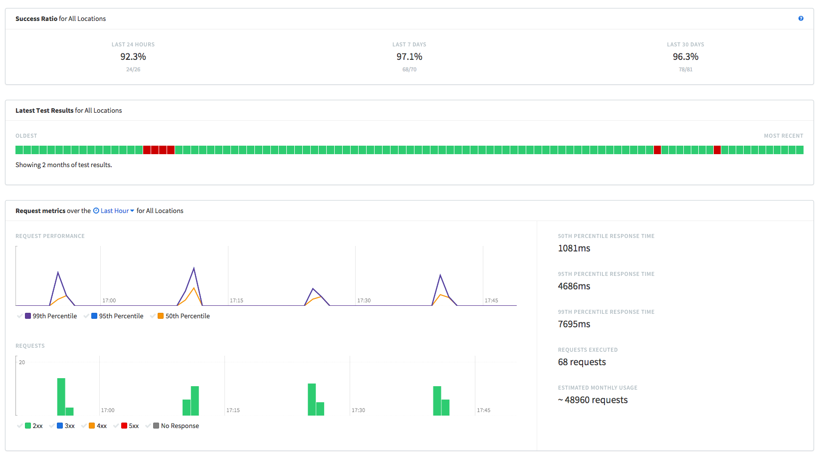
Task: Click the tallest purple peak in Request Performance
Action: (194, 269)
